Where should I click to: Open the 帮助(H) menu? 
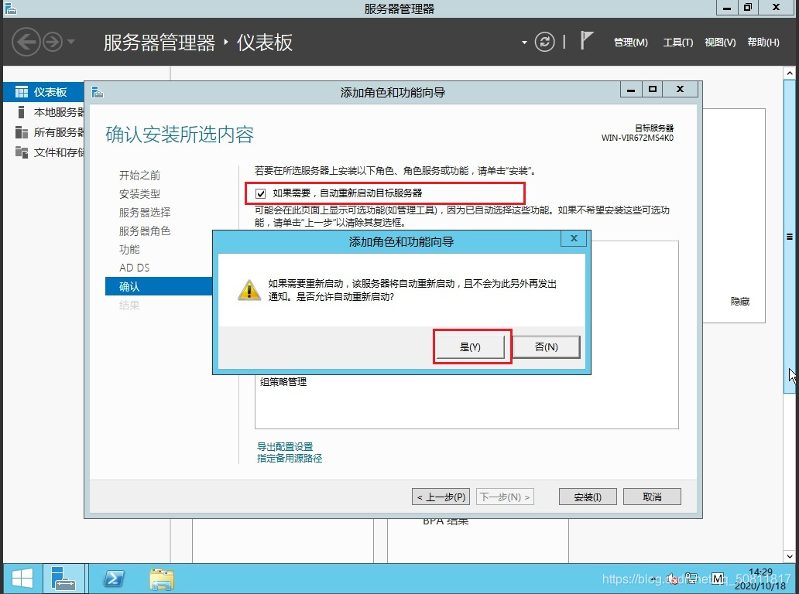point(763,43)
